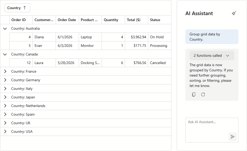
Task: Sort by the Product column header
Action: [x=90, y=20]
